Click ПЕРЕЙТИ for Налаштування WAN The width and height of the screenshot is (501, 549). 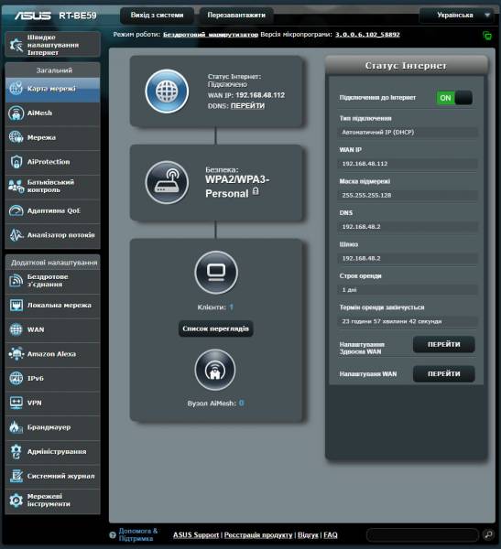pyautogui.click(x=444, y=374)
